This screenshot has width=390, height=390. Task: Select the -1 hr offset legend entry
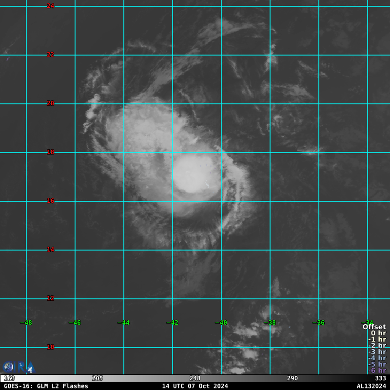coord(377,340)
